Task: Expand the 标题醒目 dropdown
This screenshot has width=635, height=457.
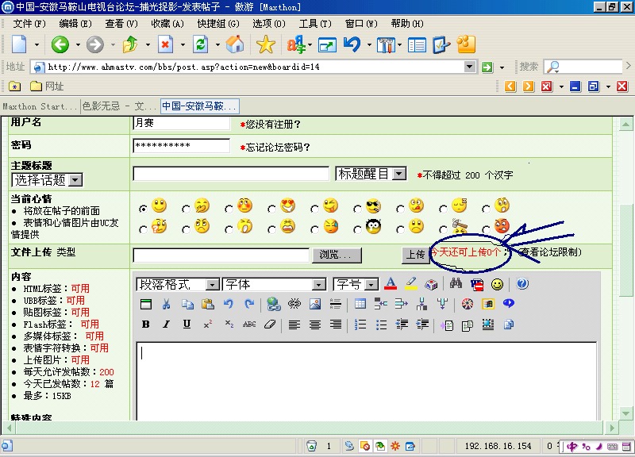Action: click(x=371, y=174)
